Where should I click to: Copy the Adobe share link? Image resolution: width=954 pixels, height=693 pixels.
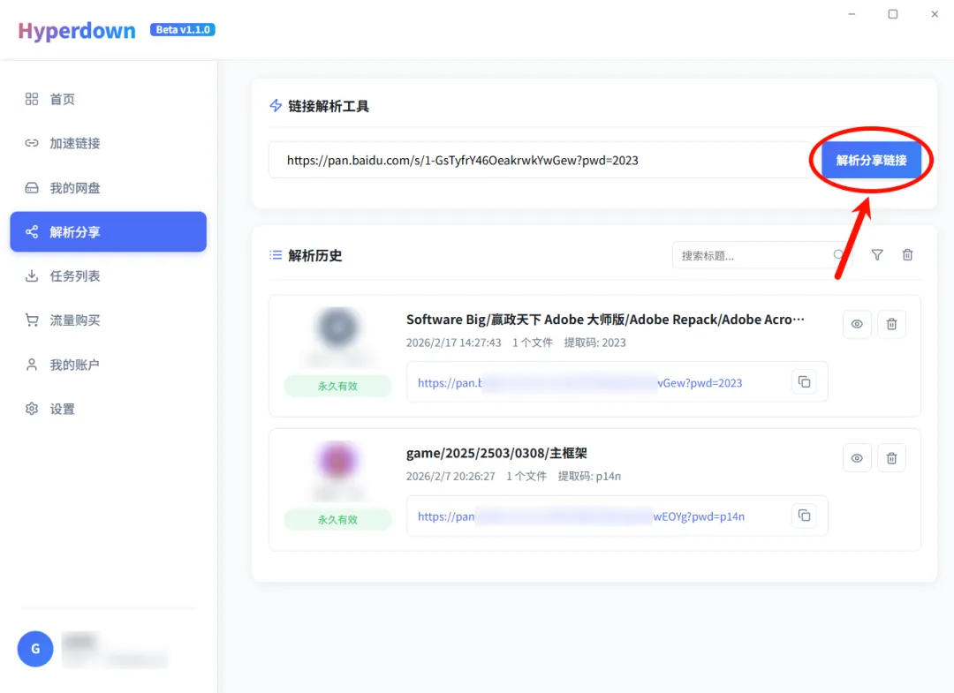click(804, 382)
